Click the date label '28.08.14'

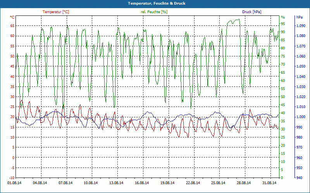pyautogui.click(x=244, y=183)
